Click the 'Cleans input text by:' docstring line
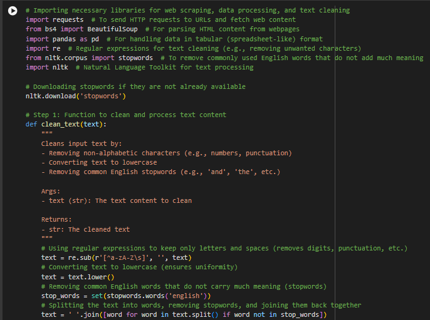 81,143
